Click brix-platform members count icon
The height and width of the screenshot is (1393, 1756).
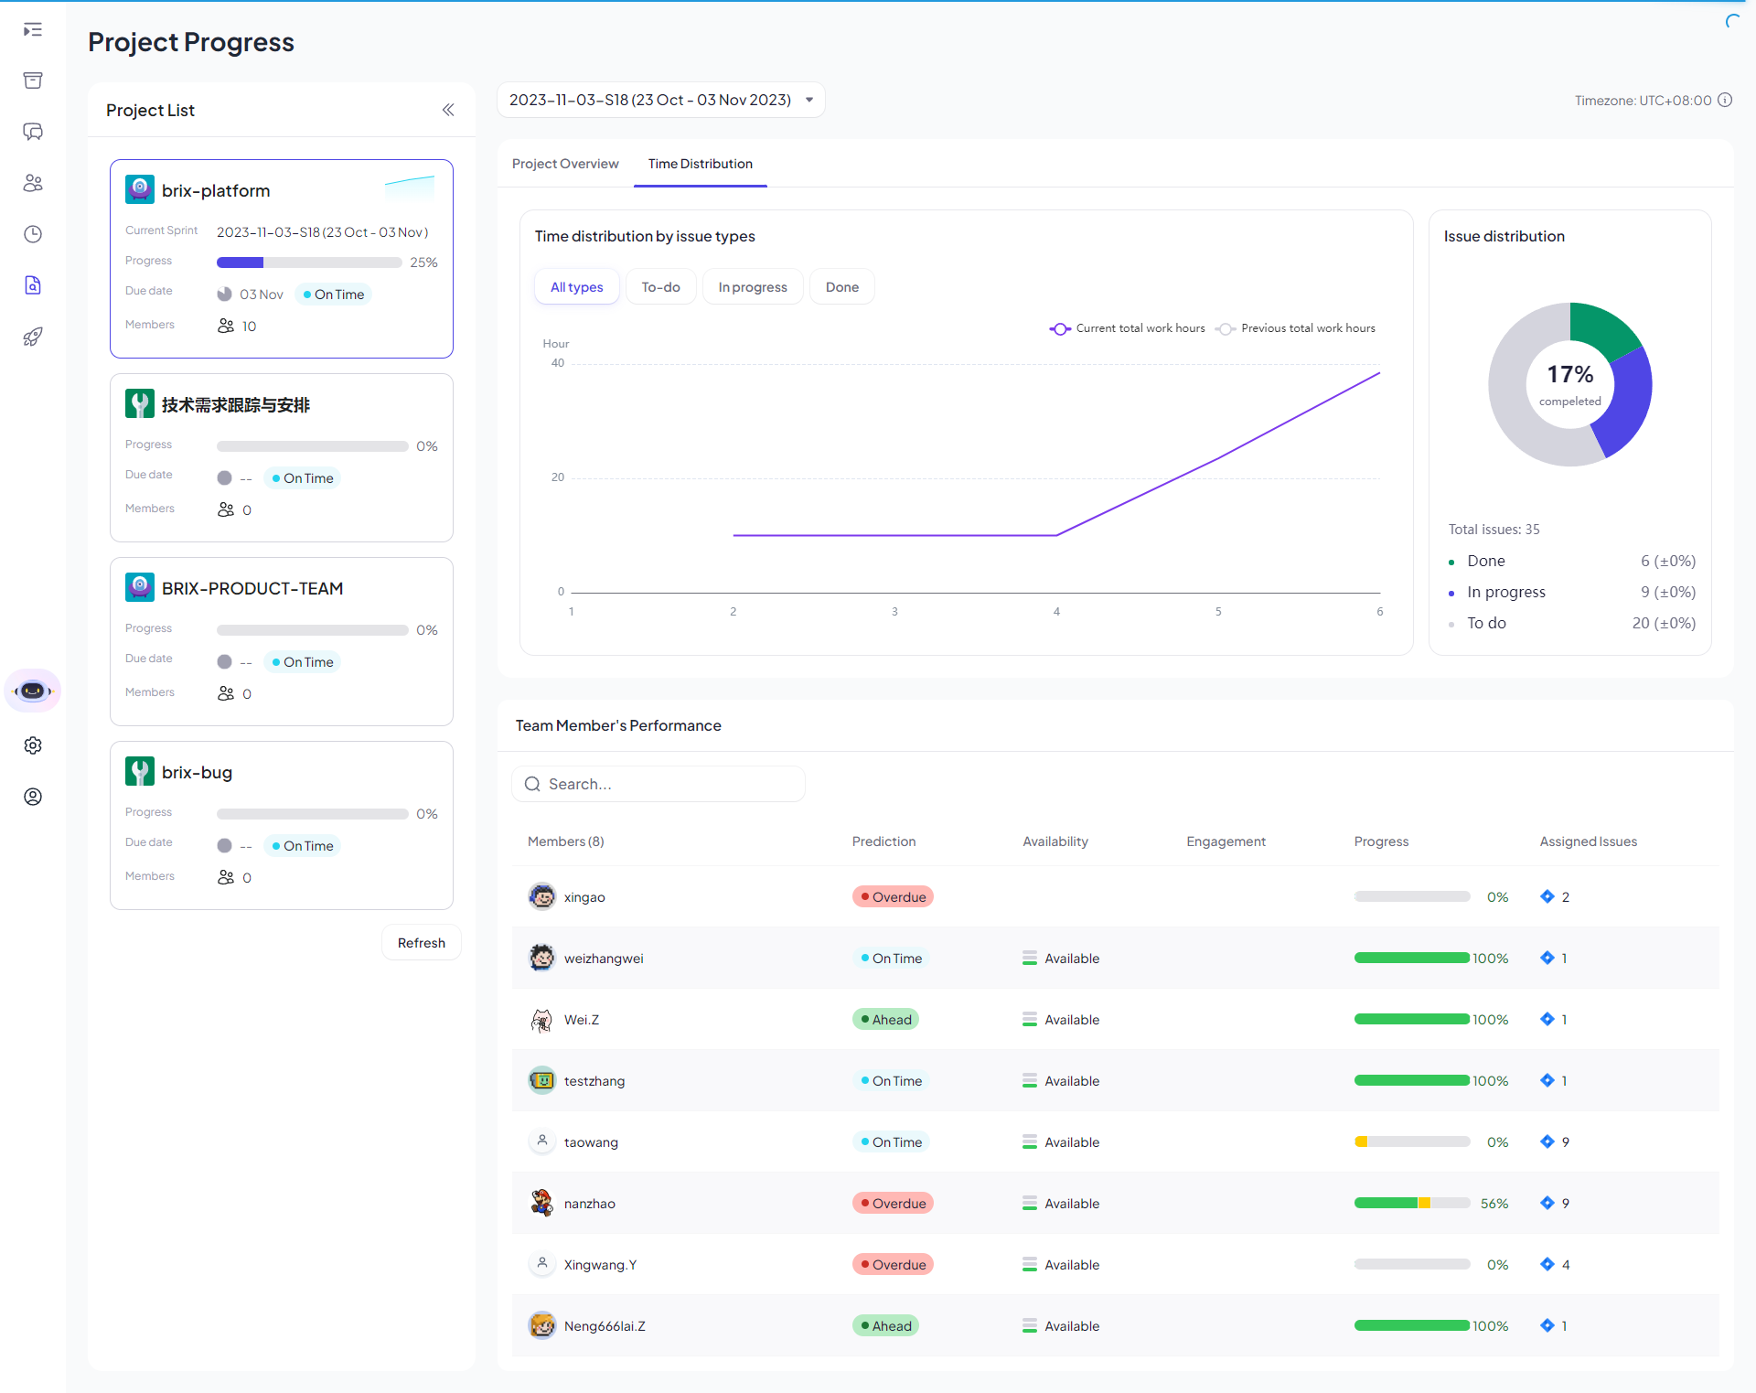[x=226, y=326]
